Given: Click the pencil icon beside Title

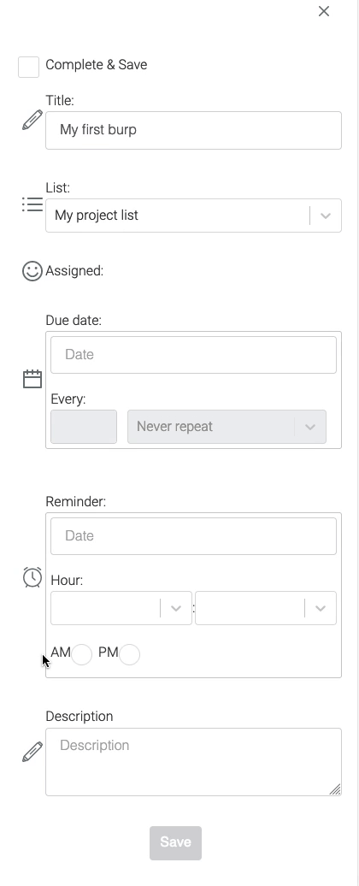Looking at the screenshot, I should click(x=32, y=121).
